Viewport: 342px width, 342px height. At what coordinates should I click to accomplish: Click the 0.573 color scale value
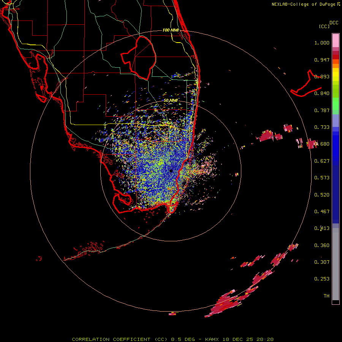coord(322,178)
